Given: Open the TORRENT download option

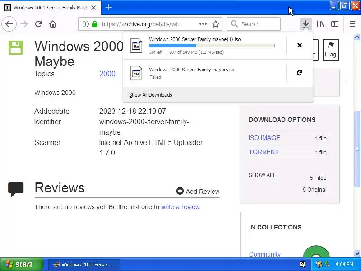Looking at the screenshot, I should point(264,152).
